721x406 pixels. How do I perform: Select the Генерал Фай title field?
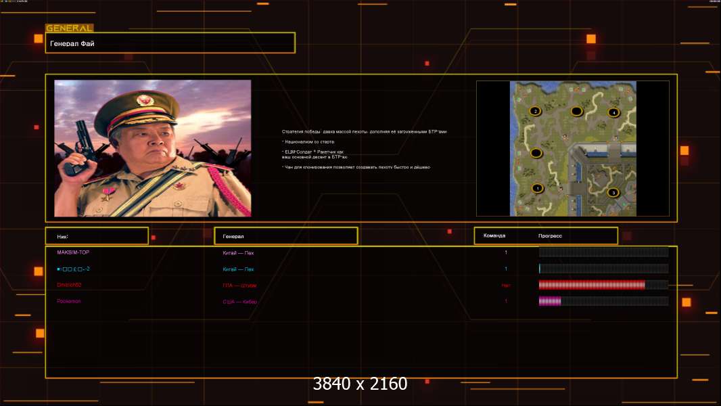(170, 43)
